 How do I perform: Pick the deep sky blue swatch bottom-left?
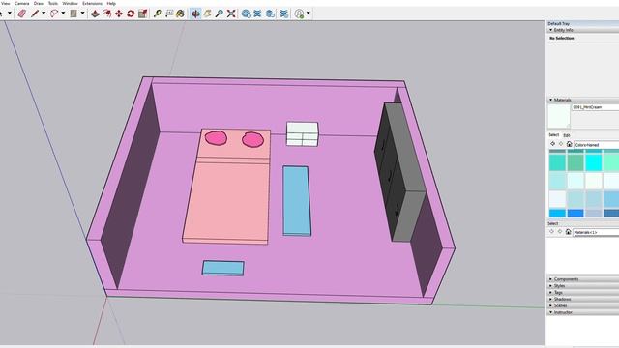557,213
